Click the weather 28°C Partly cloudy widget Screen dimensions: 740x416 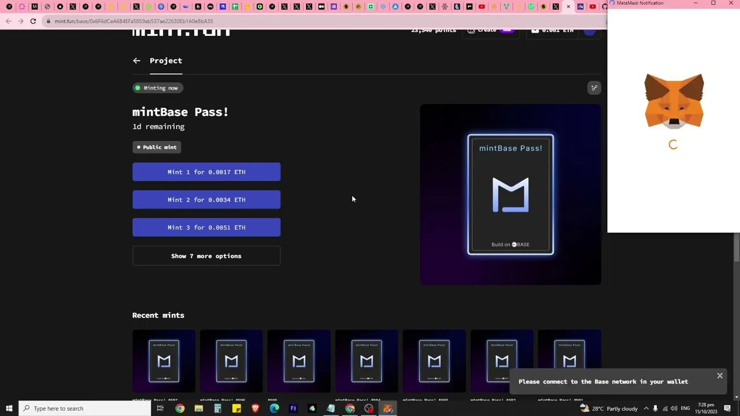(609, 408)
